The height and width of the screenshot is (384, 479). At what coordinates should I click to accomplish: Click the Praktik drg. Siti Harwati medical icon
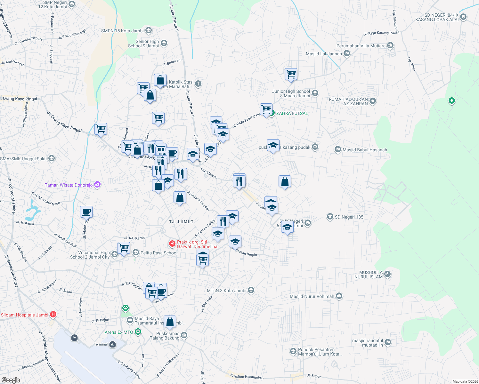coord(172,244)
